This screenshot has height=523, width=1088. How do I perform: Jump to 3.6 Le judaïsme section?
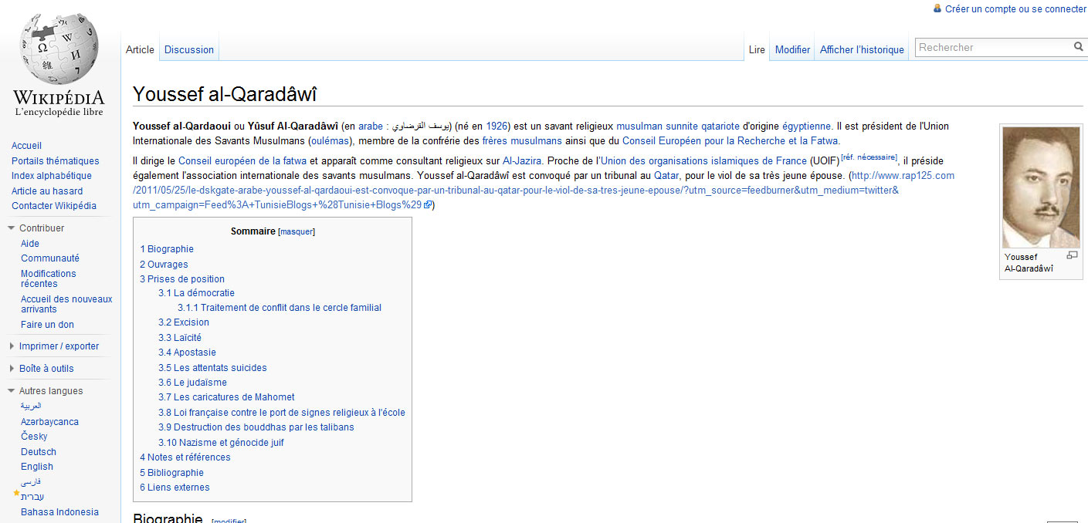(193, 383)
